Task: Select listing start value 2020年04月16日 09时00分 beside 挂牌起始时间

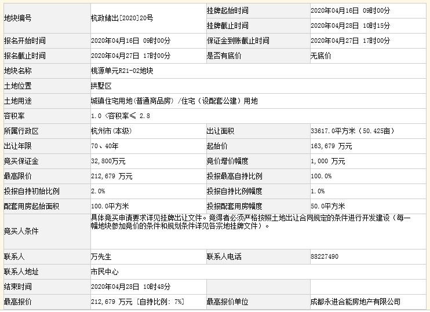Action: pos(350,10)
